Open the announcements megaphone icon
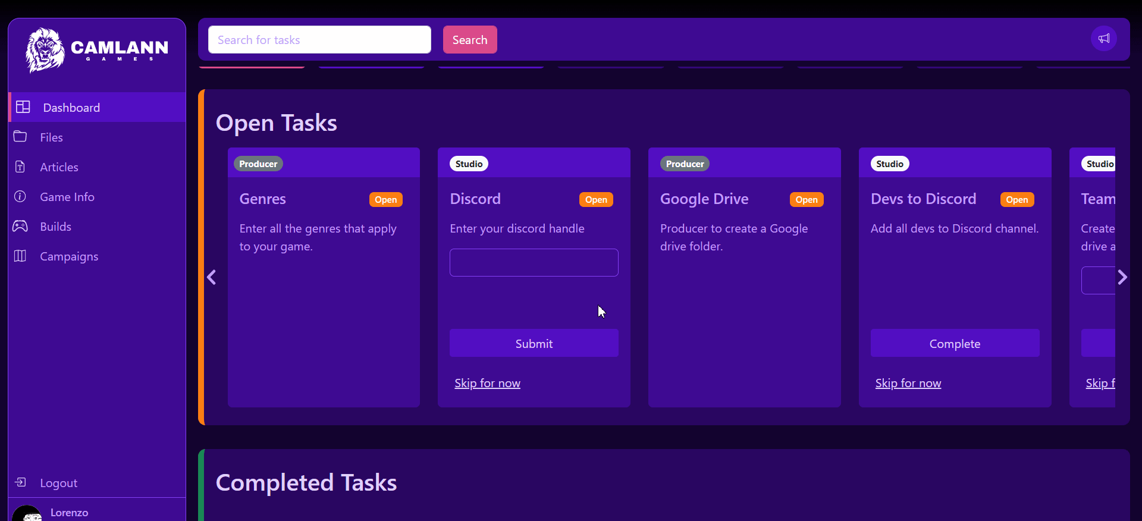Viewport: 1142px width, 521px height. pyautogui.click(x=1104, y=39)
